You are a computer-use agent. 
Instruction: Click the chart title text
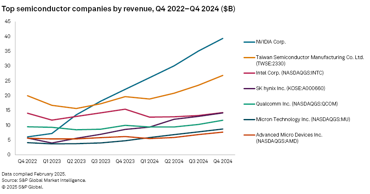pos(119,9)
